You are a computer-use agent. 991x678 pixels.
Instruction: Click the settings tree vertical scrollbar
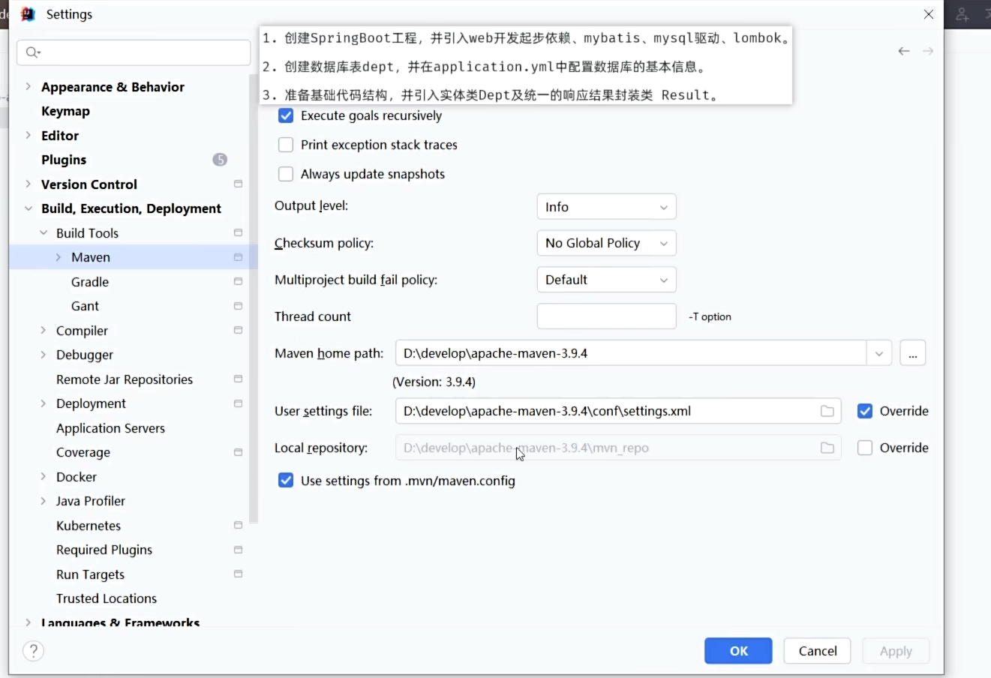tap(254, 300)
